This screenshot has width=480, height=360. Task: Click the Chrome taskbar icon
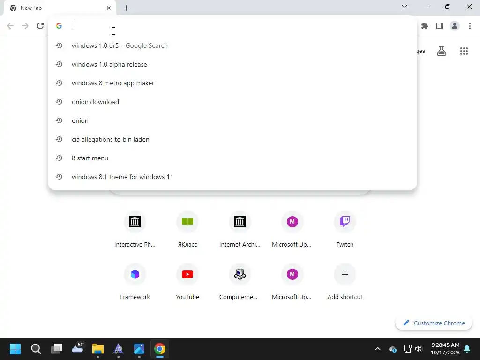[x=160, y=349]
